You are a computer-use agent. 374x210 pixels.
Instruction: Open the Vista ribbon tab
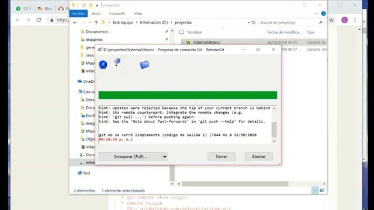point(138,13)
